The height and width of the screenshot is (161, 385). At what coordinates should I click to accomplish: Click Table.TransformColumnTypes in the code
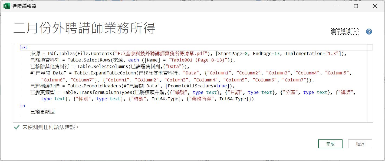pos(97,92)
